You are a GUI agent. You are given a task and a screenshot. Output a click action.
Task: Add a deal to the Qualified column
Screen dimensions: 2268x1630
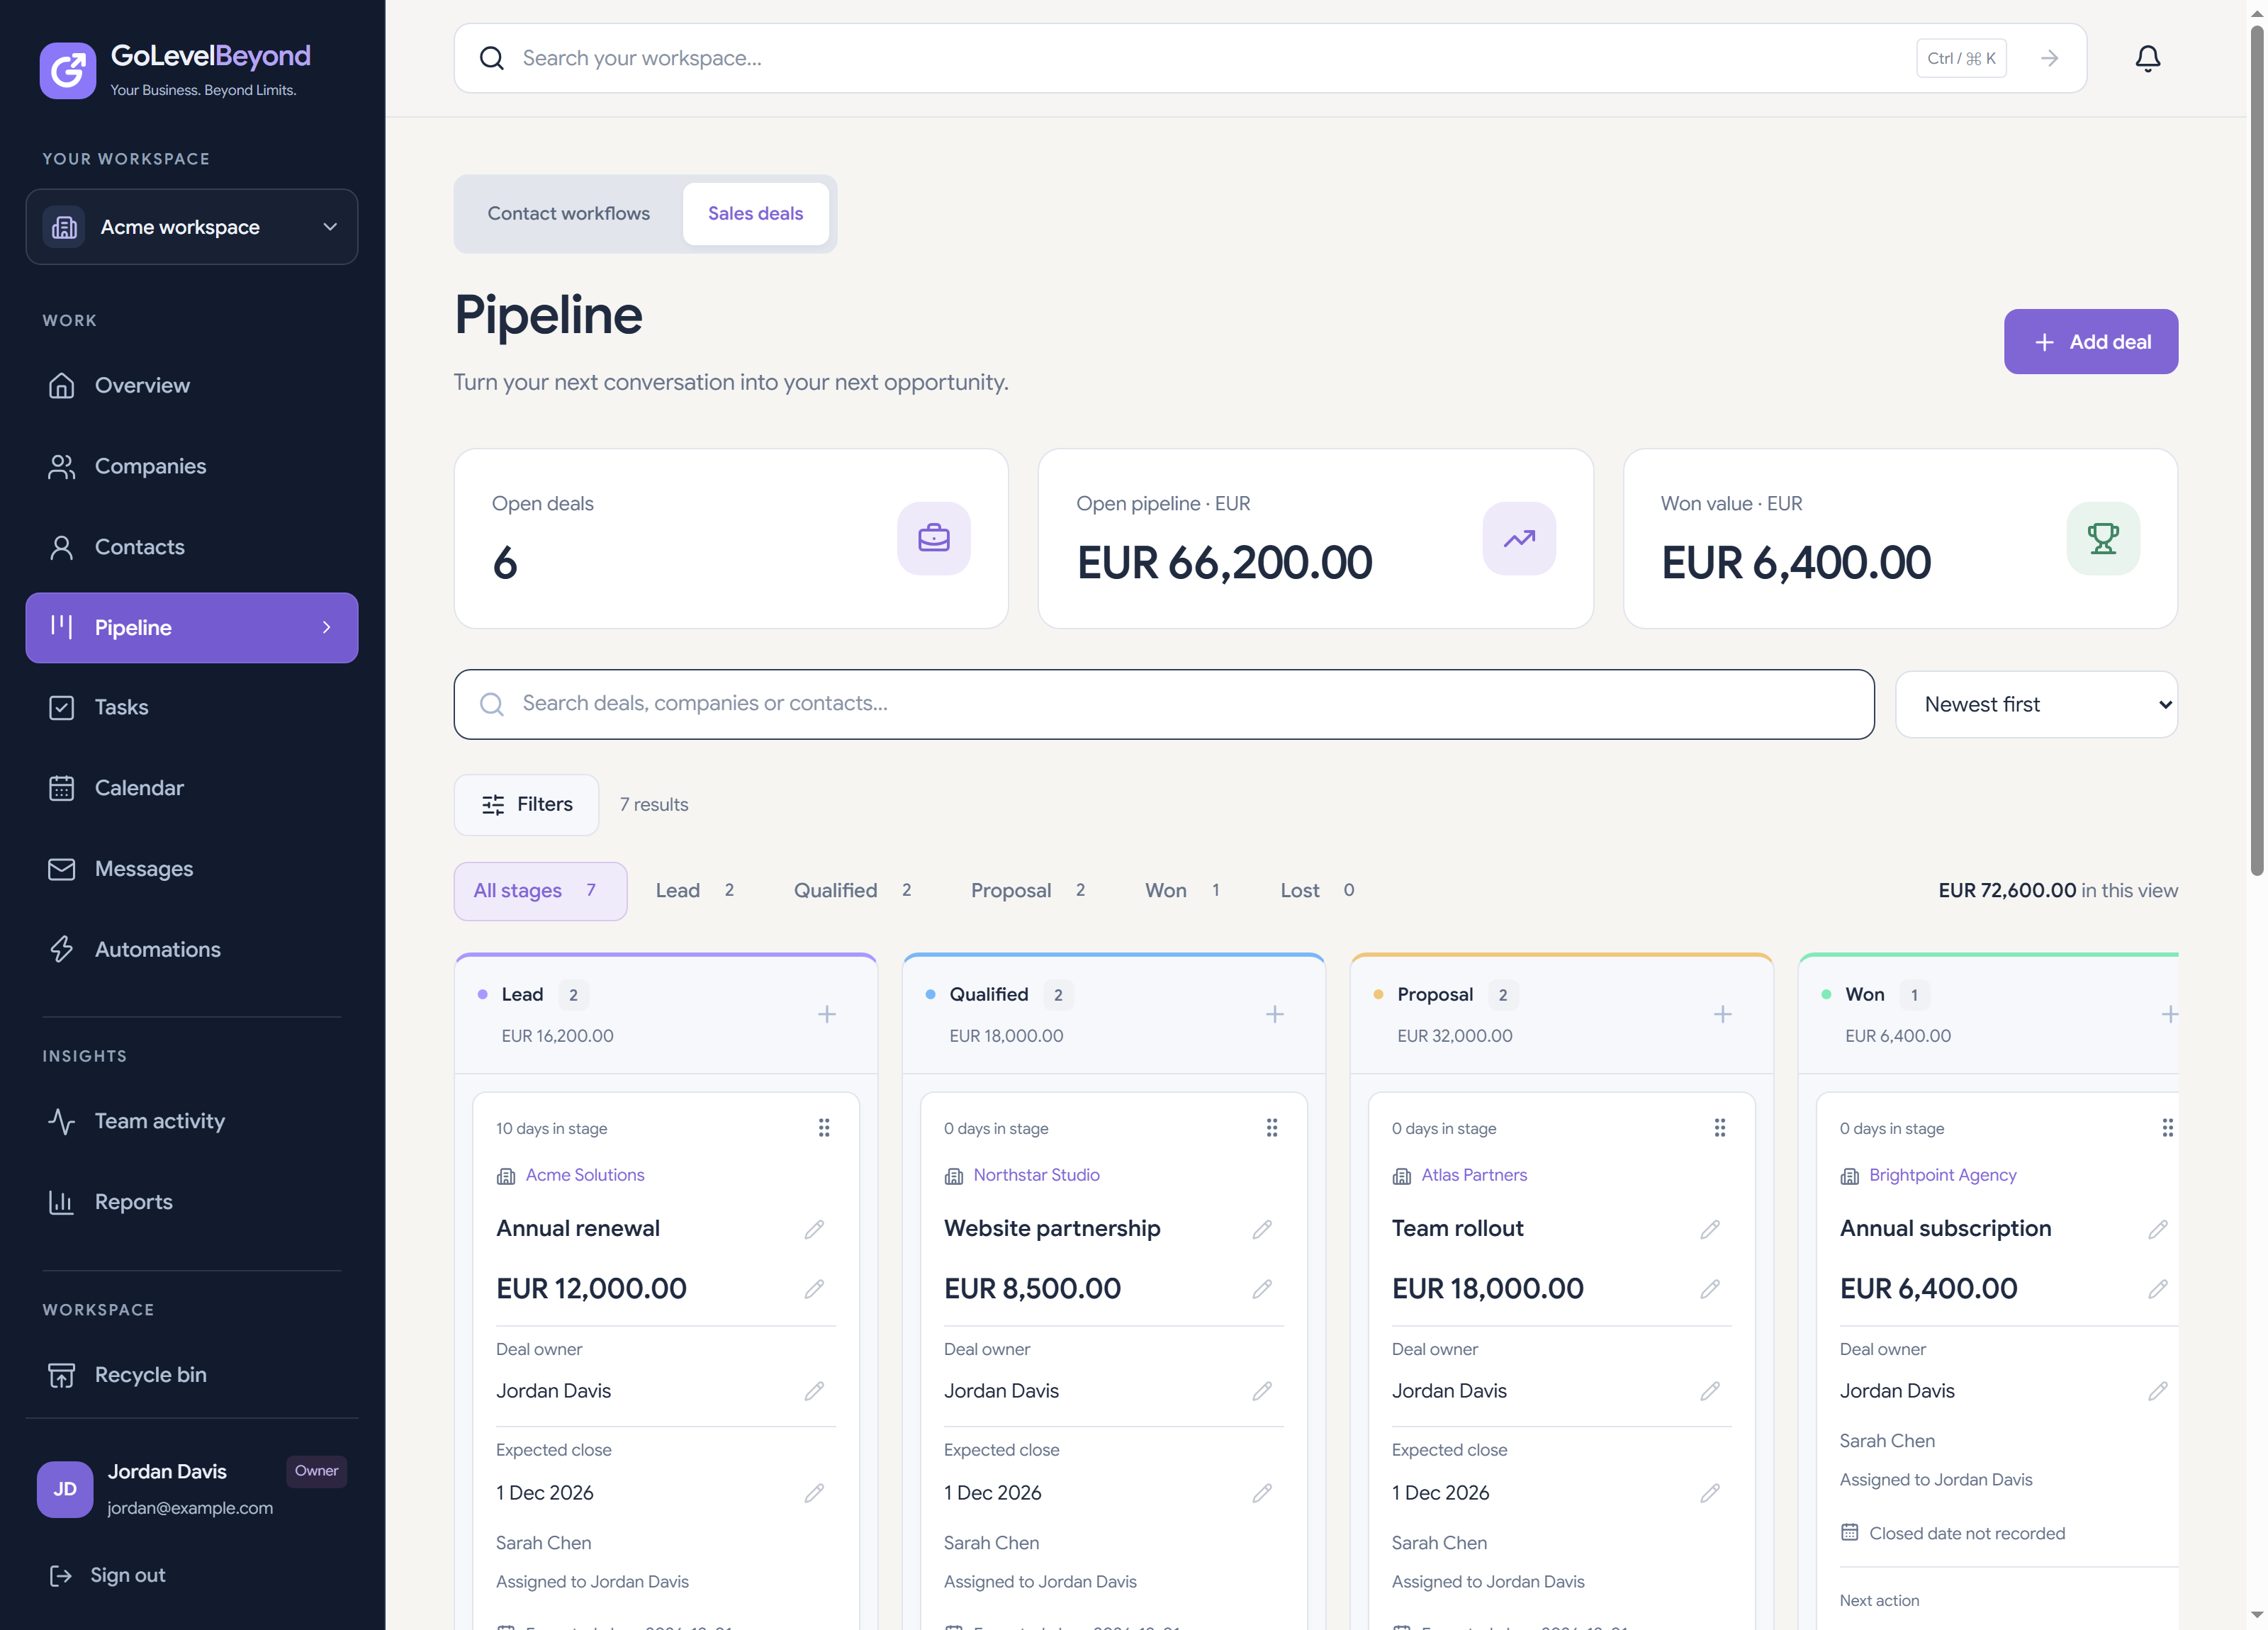coord(1275,1014)
